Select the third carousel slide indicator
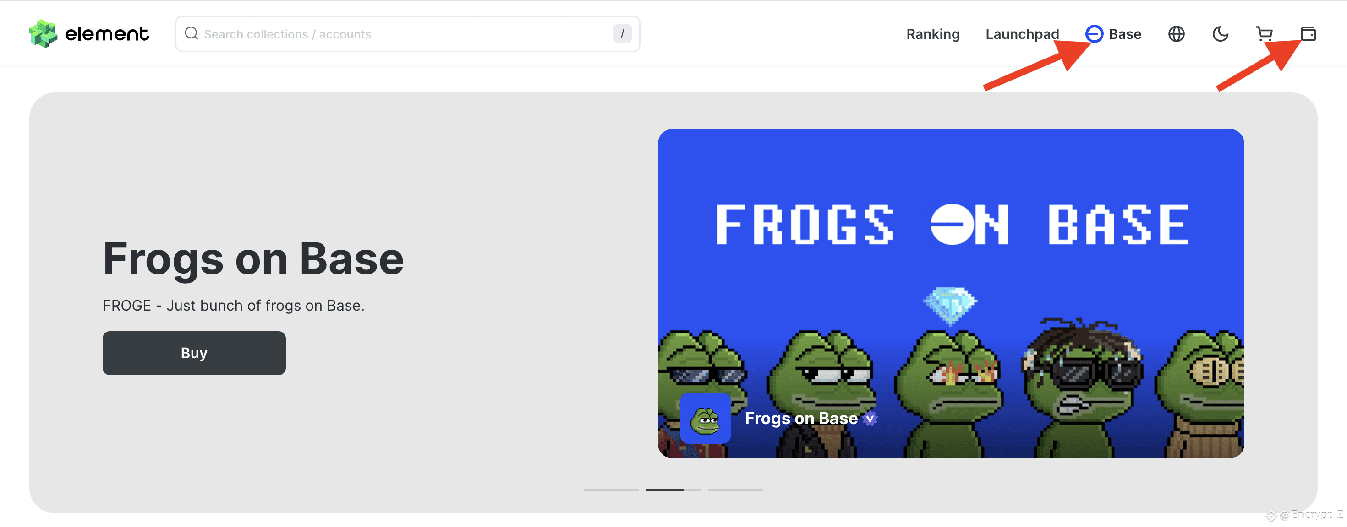Viewport: 1347px width, 527px height. [x=735, y=489]
